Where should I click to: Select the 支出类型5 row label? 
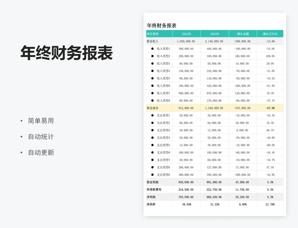[x=163, y=145]
